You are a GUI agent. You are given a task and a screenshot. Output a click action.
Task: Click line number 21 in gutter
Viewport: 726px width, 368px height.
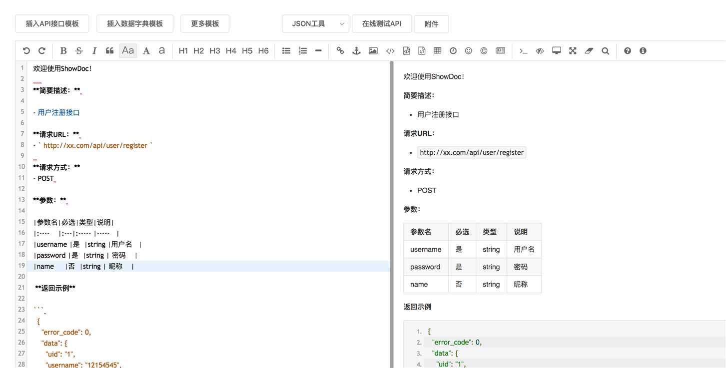21,288
